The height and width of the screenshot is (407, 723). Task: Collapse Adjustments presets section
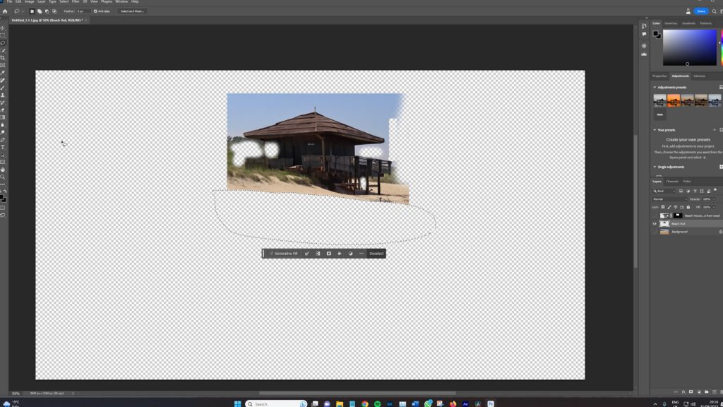pos(655,87)
